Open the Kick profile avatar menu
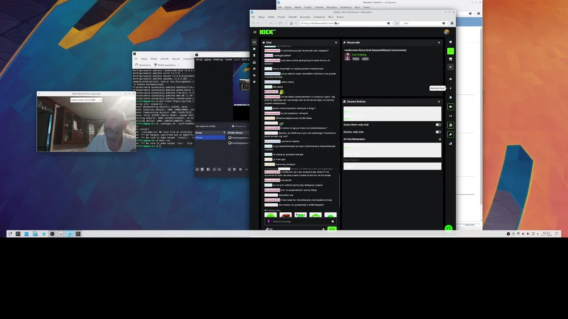This screenshot has width=568, height=319. [x=446, y=32]
